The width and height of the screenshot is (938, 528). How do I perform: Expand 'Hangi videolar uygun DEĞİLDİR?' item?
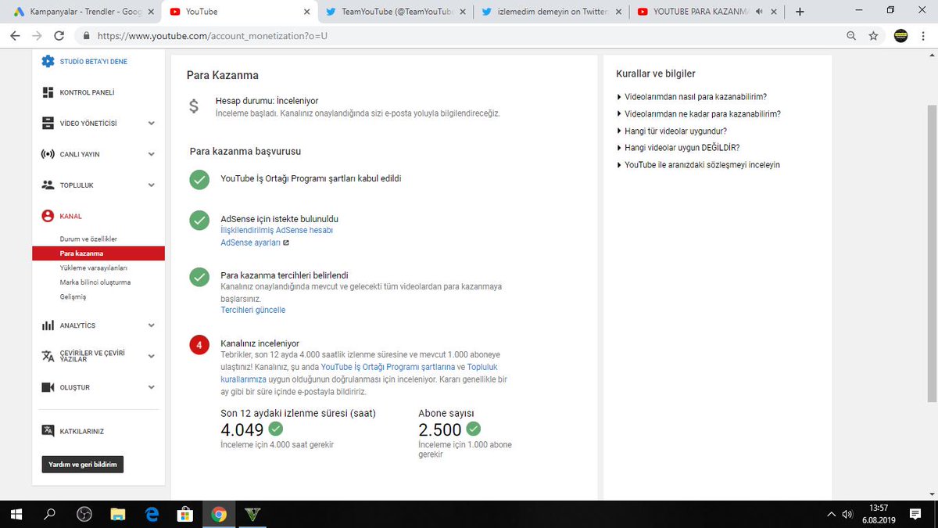[678, 148]
